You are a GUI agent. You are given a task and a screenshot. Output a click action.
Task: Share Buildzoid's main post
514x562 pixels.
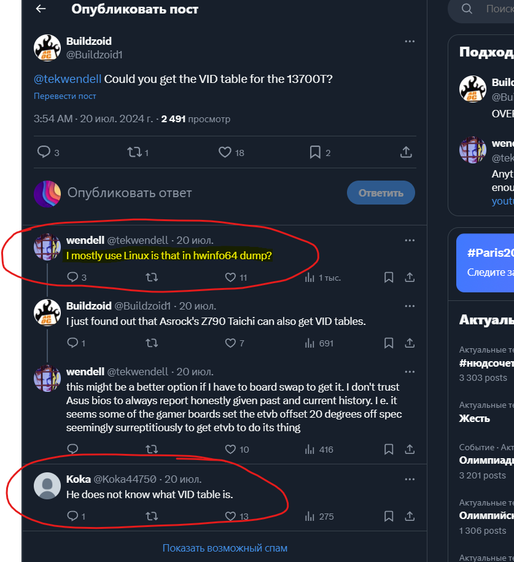tap(406, 152)
